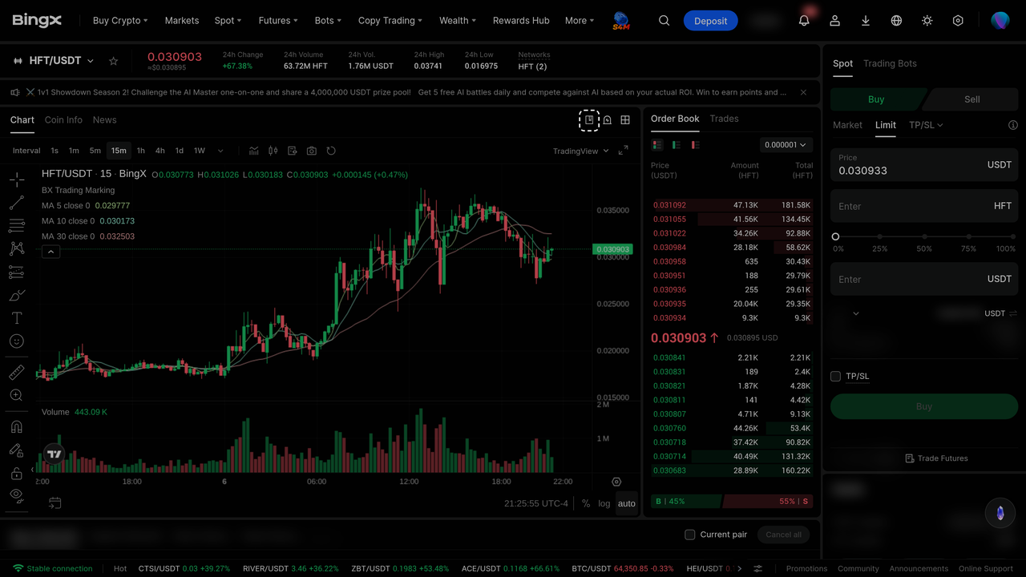The width and height of the screenshot is (1026, 577).
Task: Toggle log scale on the chart
Action: point(604,503)
